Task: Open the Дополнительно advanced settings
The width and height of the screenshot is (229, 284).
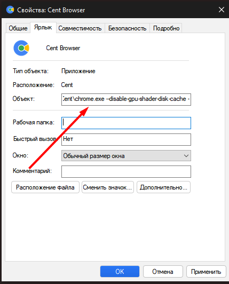Action: [x=163, y=187]
